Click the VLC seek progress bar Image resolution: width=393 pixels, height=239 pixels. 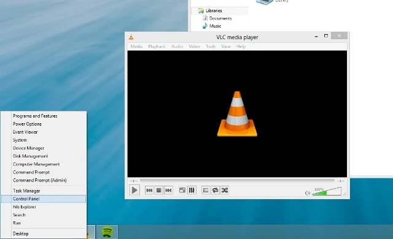point(237,180)
